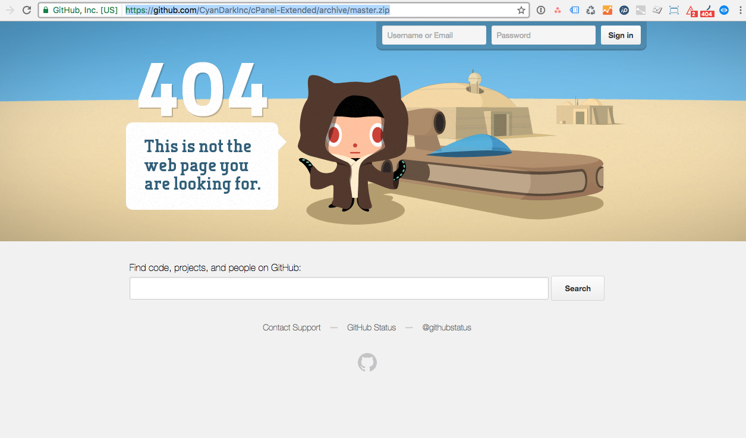The width and height of the screenshot is (746, 438).
Task: Select the URL in the address bar
Action: (257, 10)
